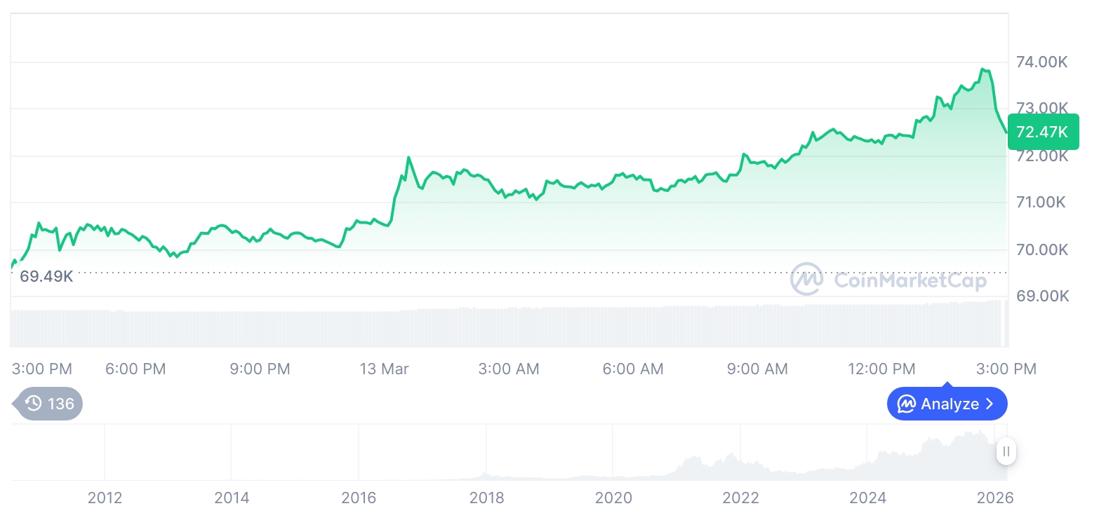This screenshot has height=513, width=1099.
Task: Click the 74.00K price axis label
Action: [x=1042, y=62]
